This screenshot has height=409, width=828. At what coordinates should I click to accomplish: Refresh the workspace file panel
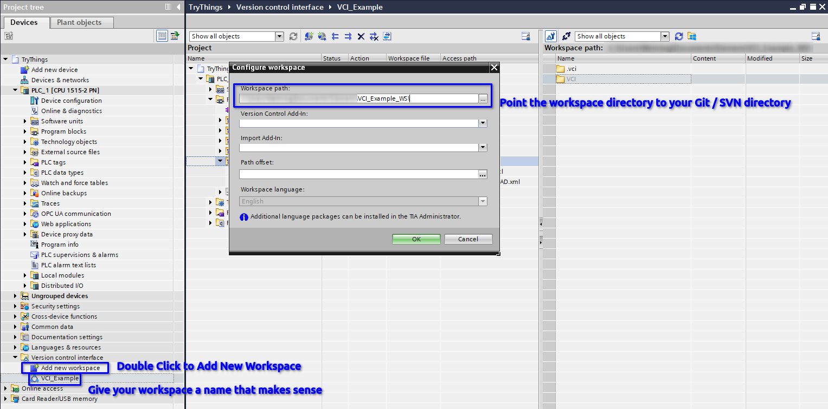click(x=678, y=36)
